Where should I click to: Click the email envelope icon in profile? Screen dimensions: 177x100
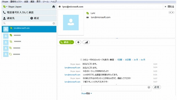[x=87, y=17]
